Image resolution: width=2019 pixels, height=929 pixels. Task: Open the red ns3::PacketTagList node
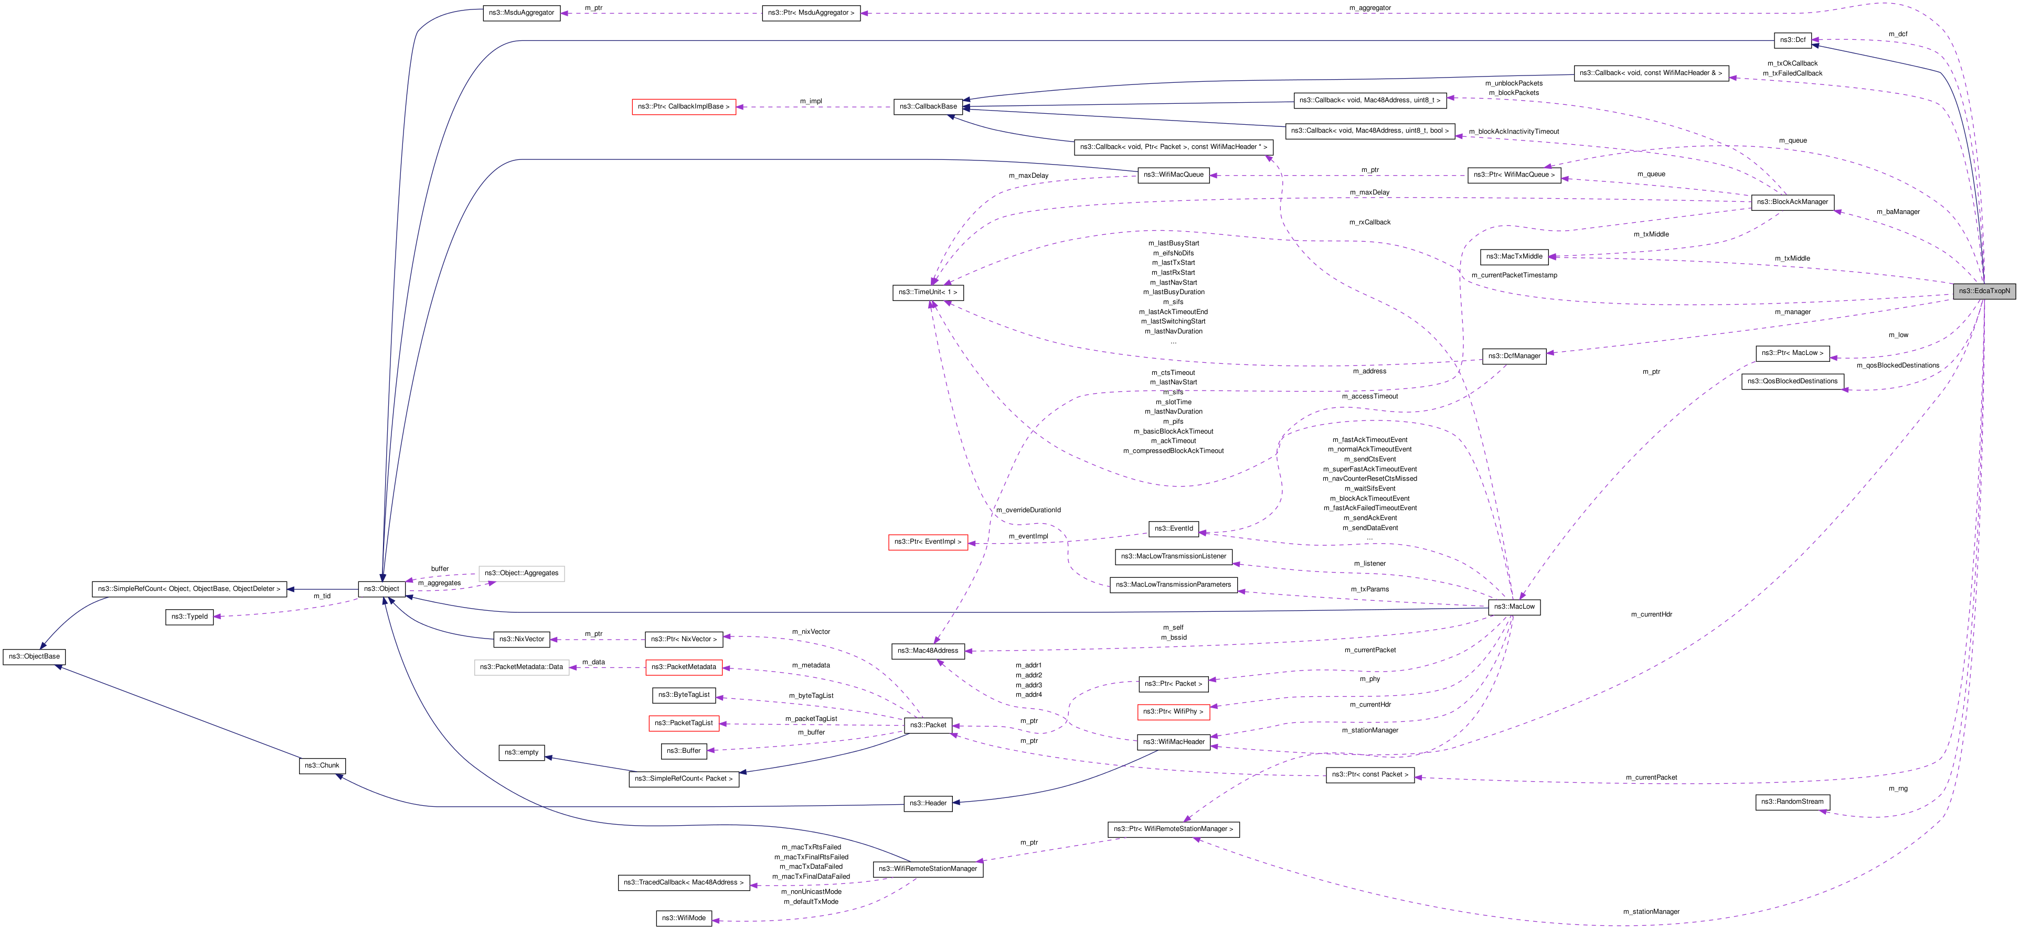pos(684,723)
